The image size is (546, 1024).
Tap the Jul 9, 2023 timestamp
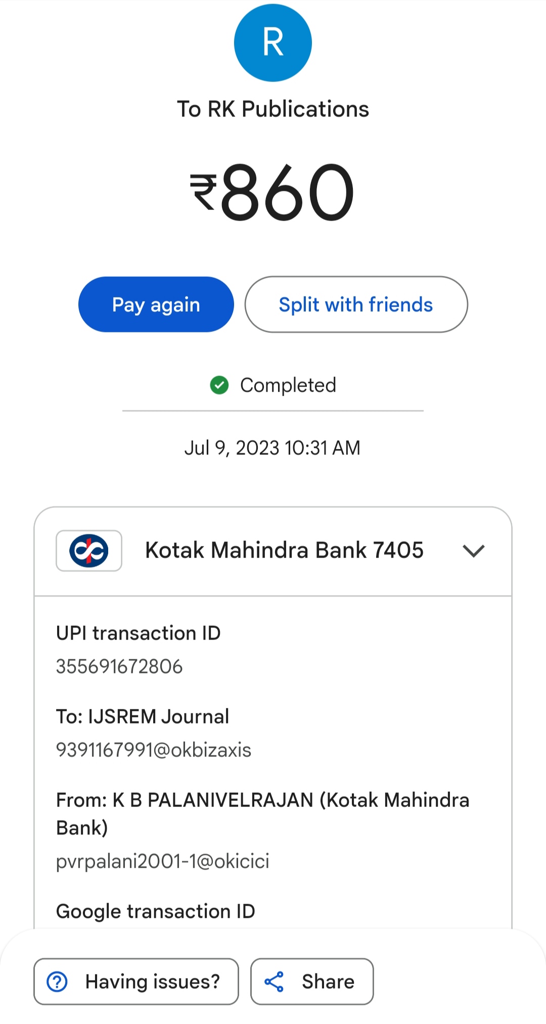click(272, 448)
